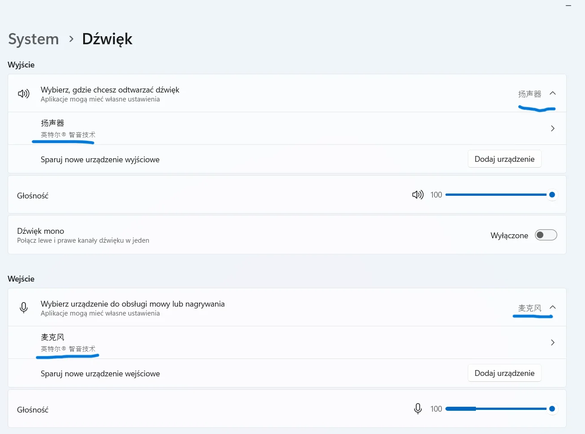
Task: Open 扬声器 output device properties arrow
Action: point(553,129)
